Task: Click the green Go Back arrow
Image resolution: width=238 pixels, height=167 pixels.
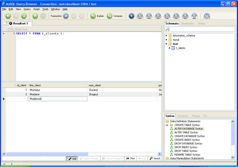Action: click(x=8, y=16)
